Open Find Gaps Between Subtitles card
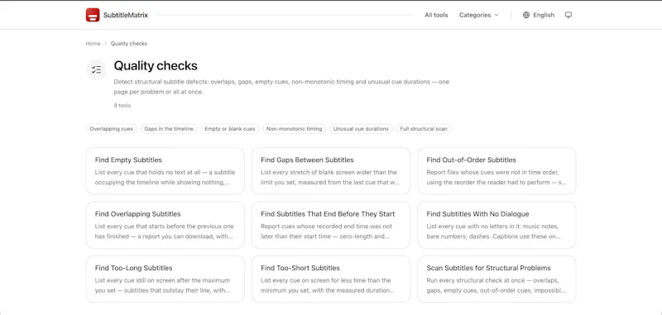The width and height of the screenshot is (662, 315). 331,171
